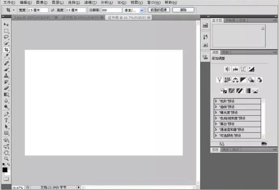The width and height of the screenshot is (279, 190).
Task: Expand the 色相/饱和度 presets list
Action: point(216,118)
